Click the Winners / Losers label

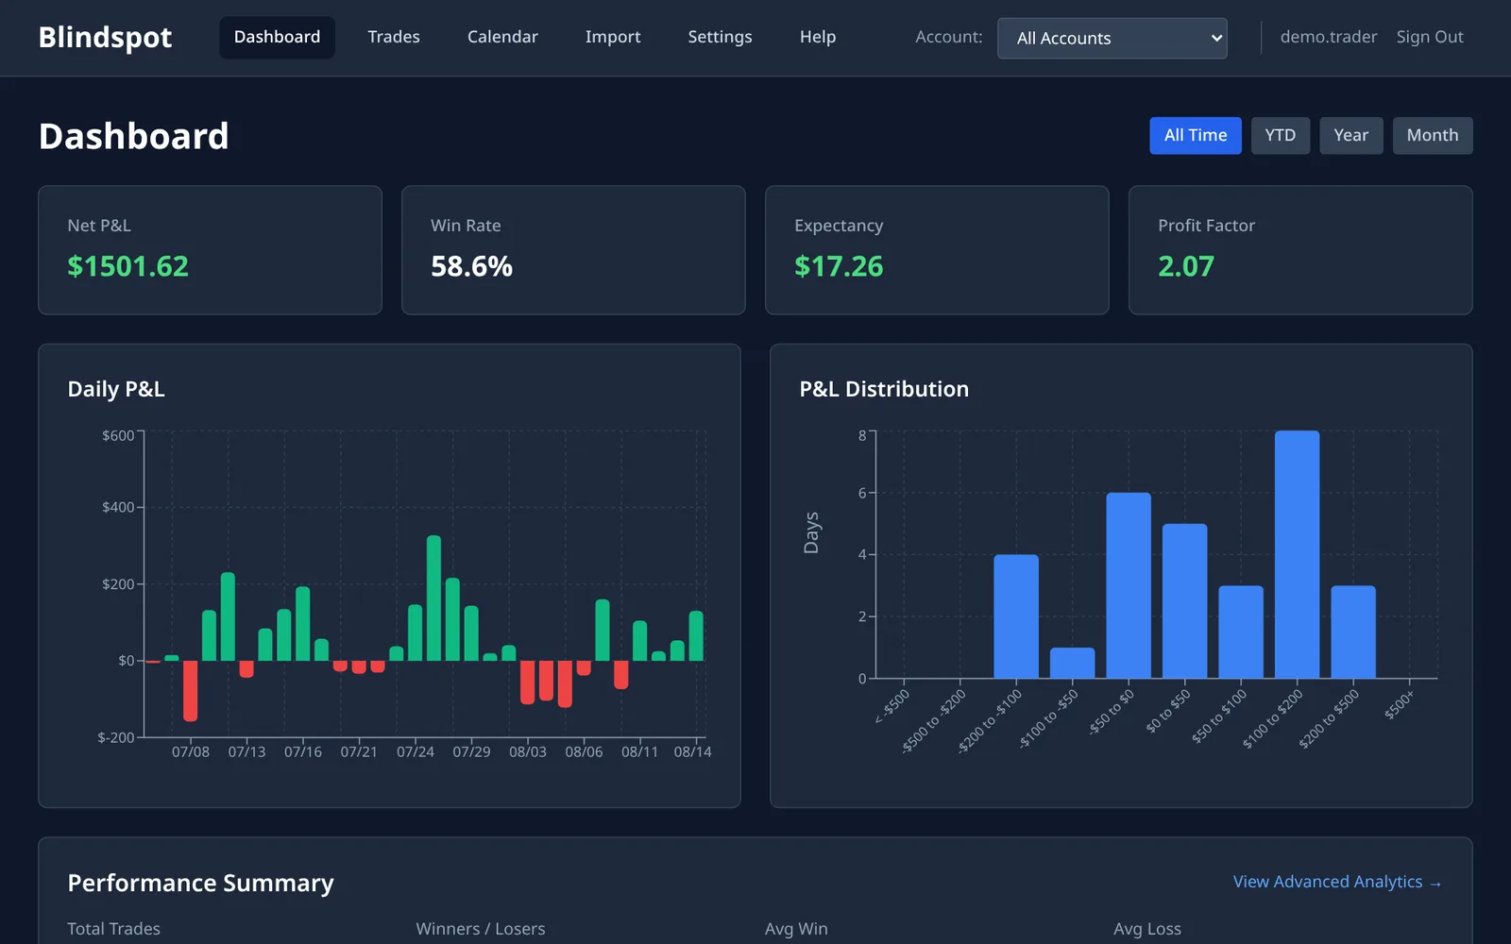pos(481,929)
